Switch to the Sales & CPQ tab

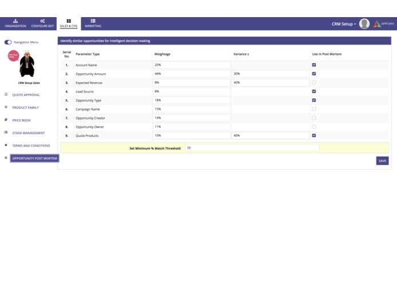pyautogui.click(x=69, y=23)
